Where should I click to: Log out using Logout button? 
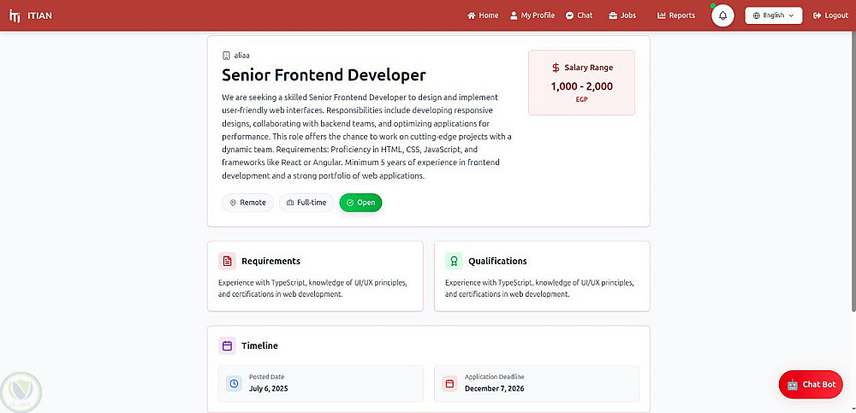[x=830, y=15]
